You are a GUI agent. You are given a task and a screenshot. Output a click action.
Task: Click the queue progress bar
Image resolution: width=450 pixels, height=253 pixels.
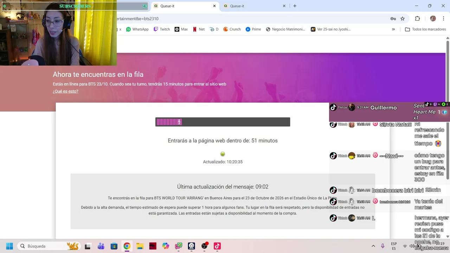tap(223, 122)
